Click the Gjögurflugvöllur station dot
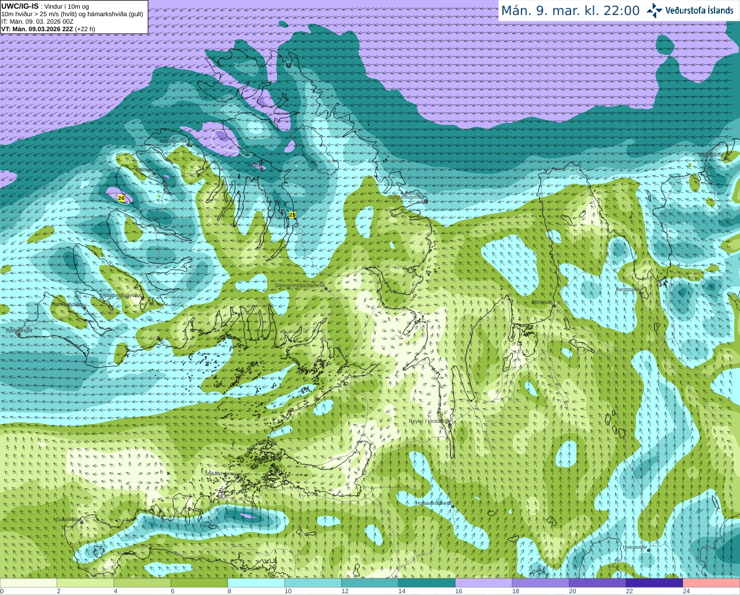The height and width of the screenshot is (595, 740). [425, 201]
